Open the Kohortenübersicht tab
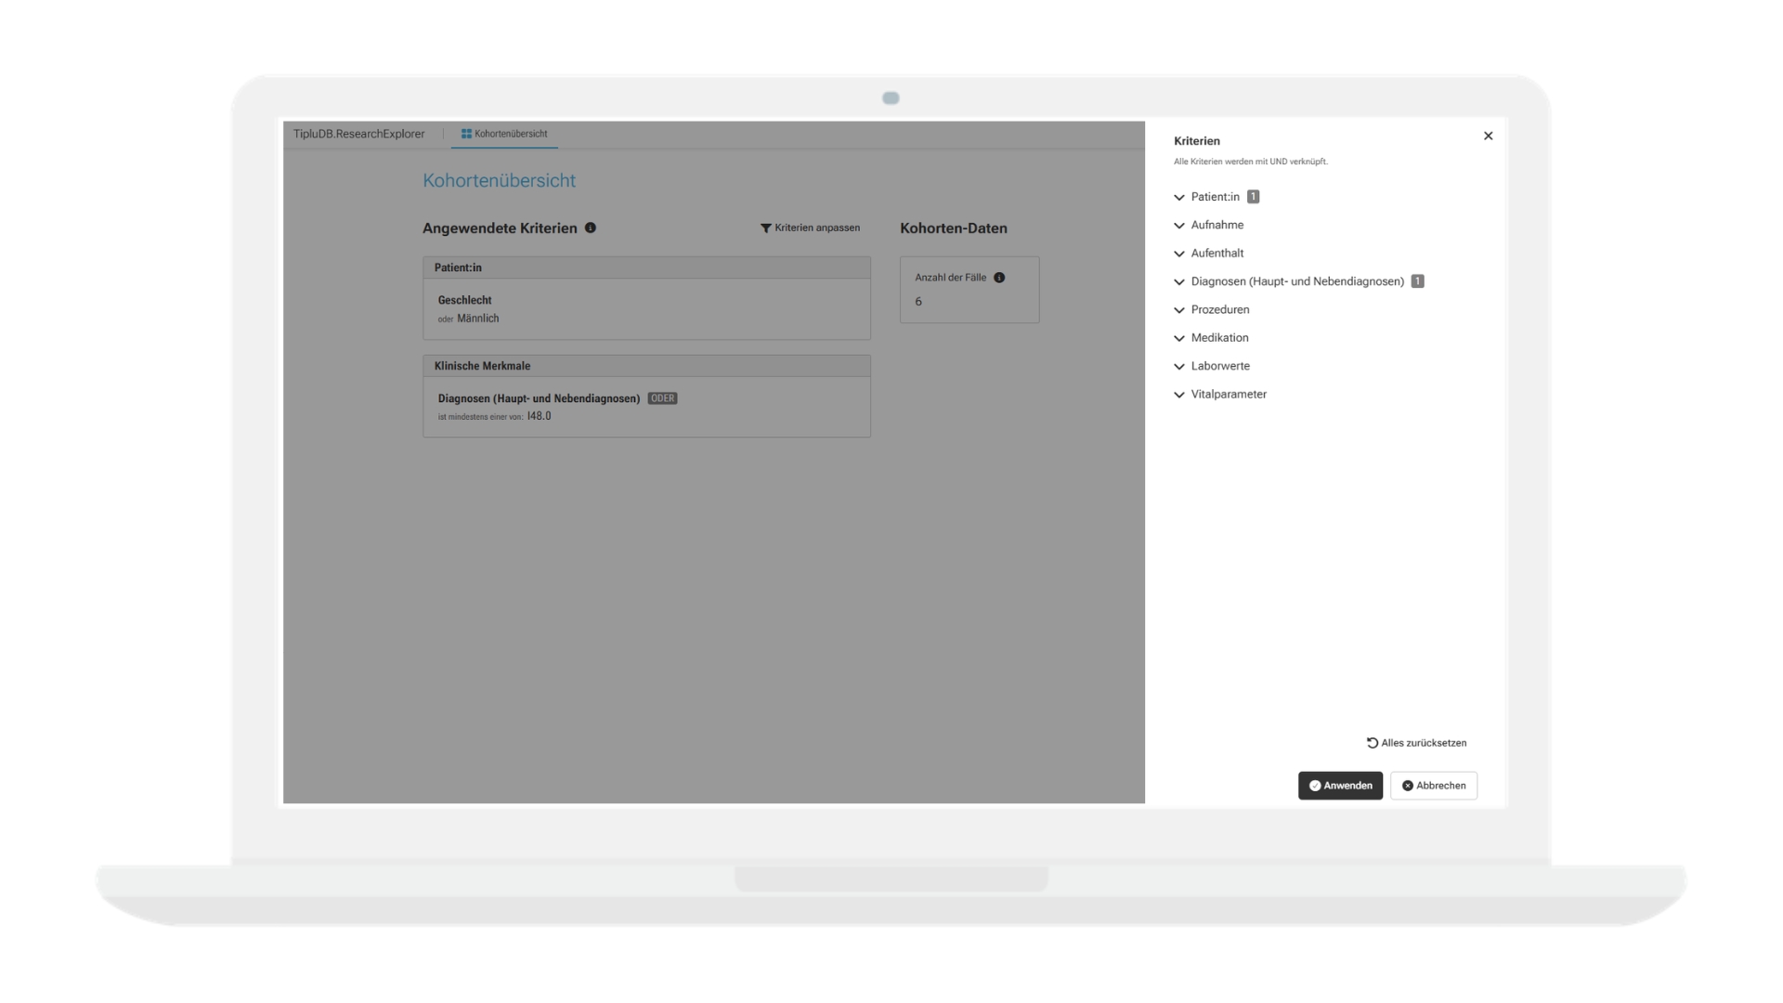 point(504,134)
